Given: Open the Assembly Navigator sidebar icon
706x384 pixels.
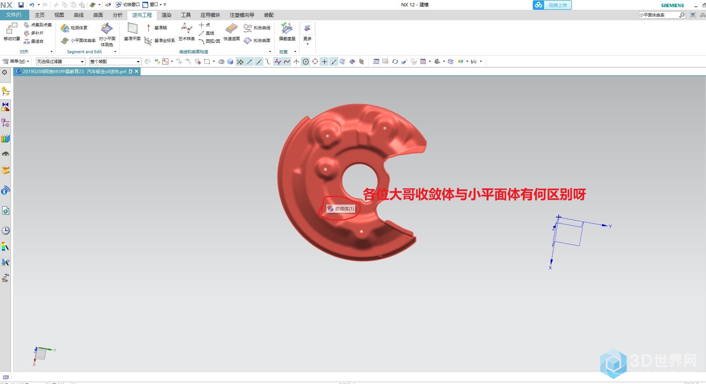Looking at the screenshot, I should [6, 91].
